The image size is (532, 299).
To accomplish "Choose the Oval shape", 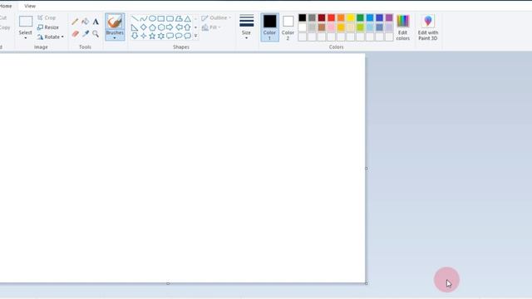I will click(152, 18).
